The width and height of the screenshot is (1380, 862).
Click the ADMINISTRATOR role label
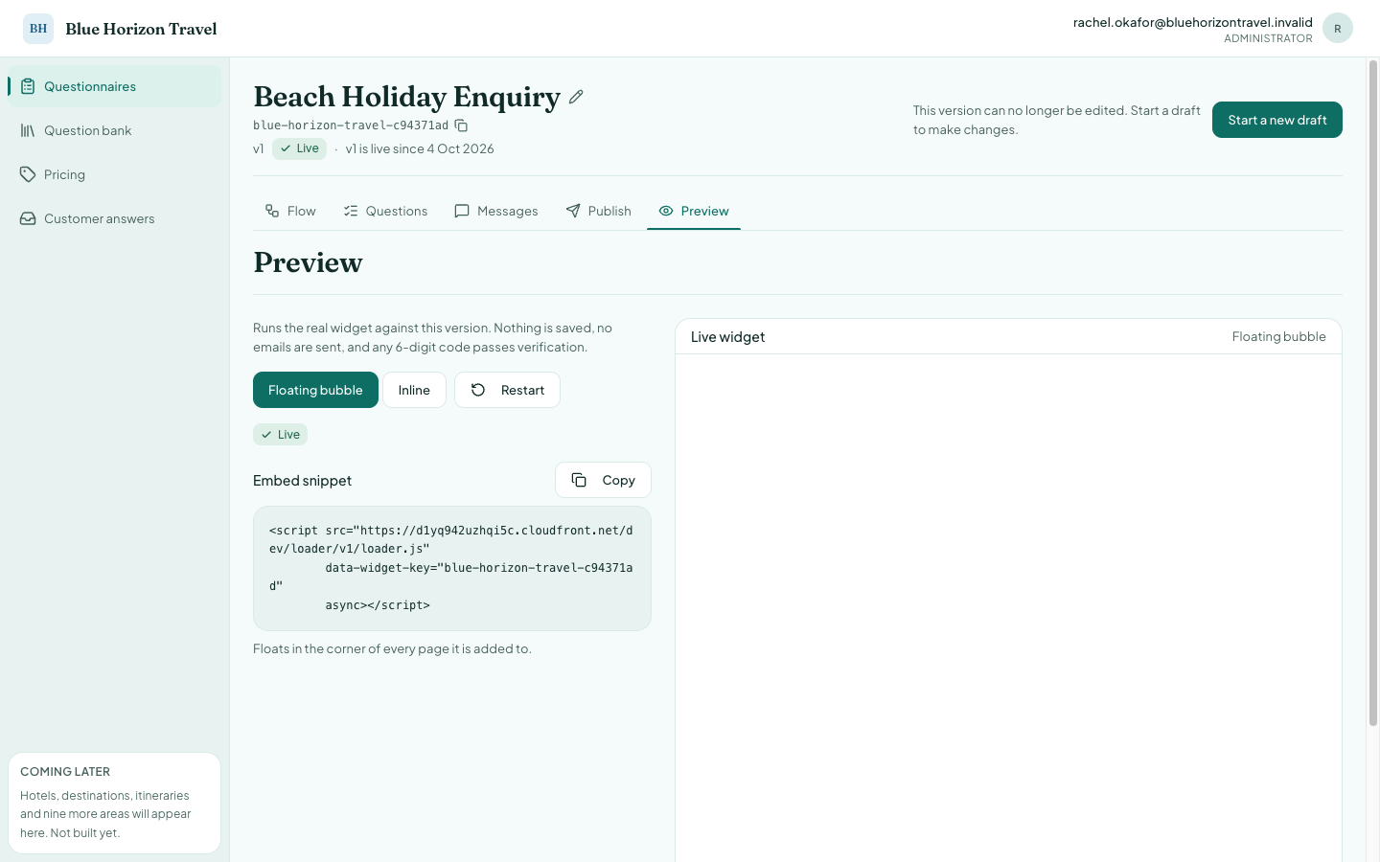click(x=1268, y=38)
